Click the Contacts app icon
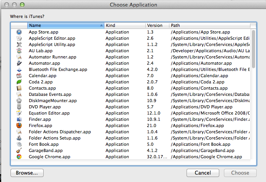Image resolution: width=266 pixels, height=182 pixels. (x=19, y=88)
